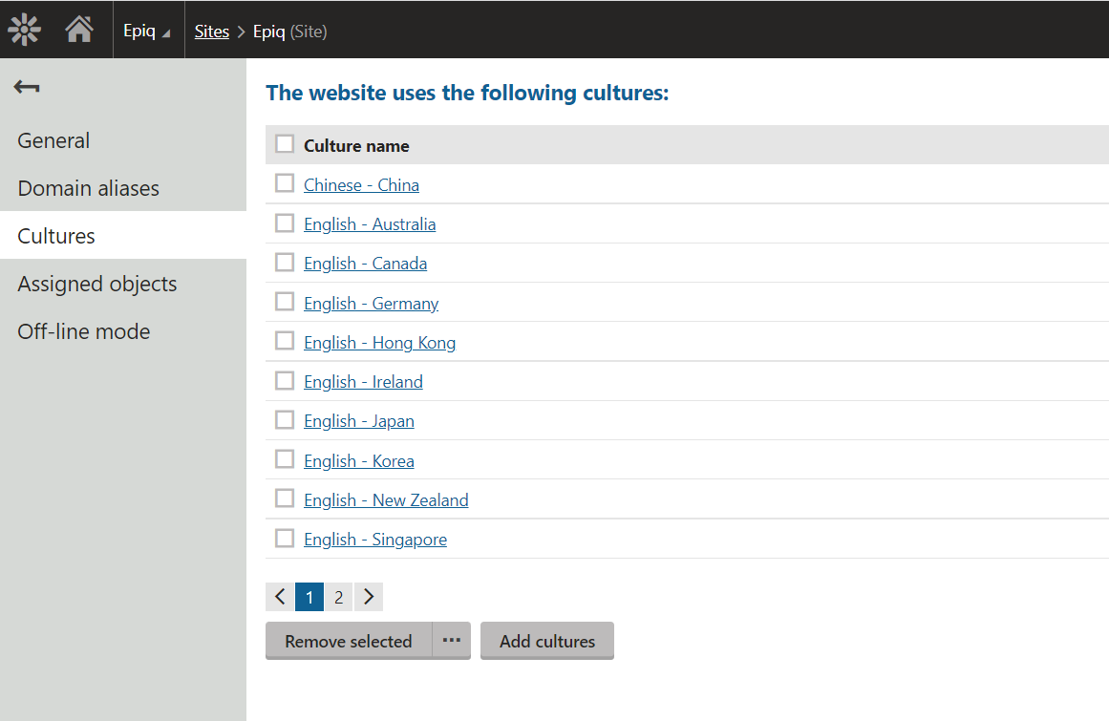The height and width of the screenshot is (721, 1109).
Task: Select the English - Singapore checkbox
Action: tap(285, 539)
